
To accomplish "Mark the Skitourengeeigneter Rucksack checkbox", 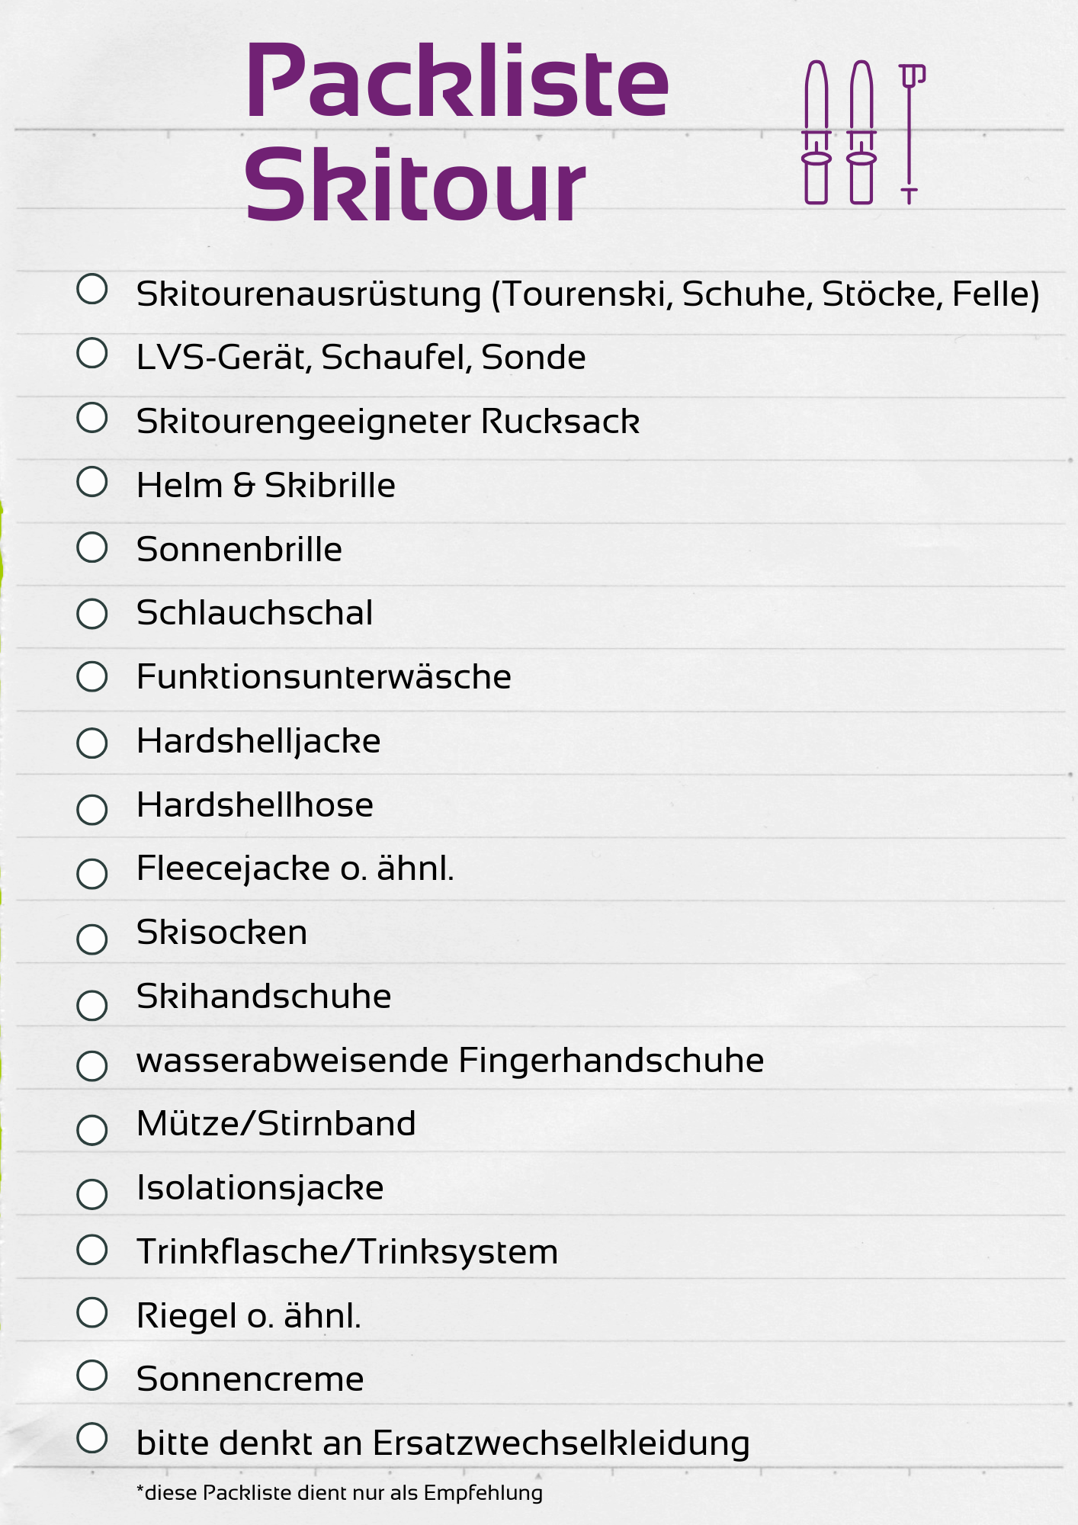I will point(92,417).
